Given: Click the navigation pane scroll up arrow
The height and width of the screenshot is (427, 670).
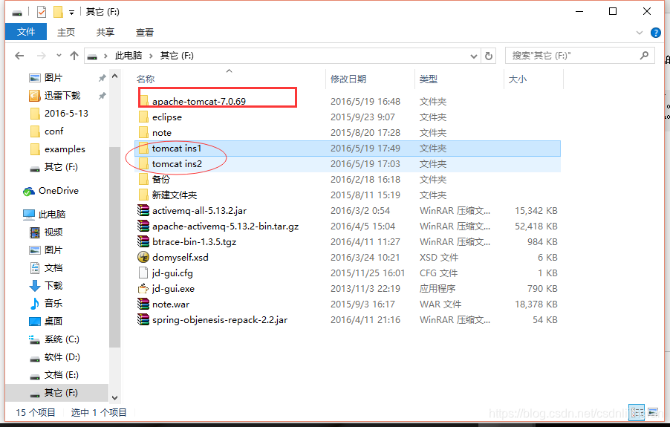Looking at the screenshot, I should (x=114, y=76).
